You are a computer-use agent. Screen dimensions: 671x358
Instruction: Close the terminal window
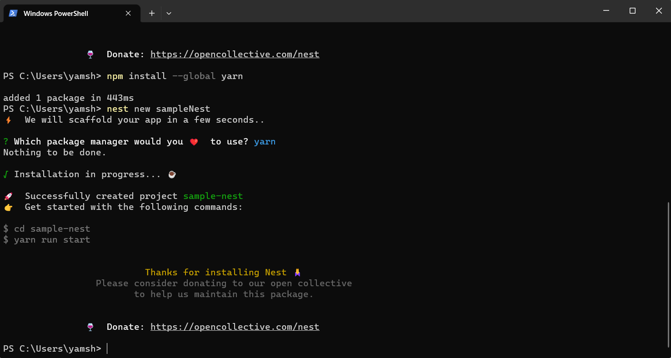click(658, 11)
